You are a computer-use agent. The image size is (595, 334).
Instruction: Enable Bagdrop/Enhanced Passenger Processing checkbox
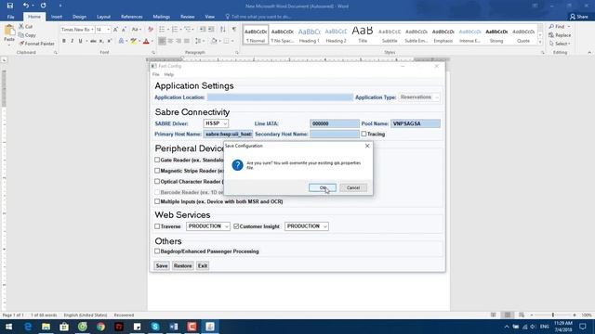(x=157, y=251)
